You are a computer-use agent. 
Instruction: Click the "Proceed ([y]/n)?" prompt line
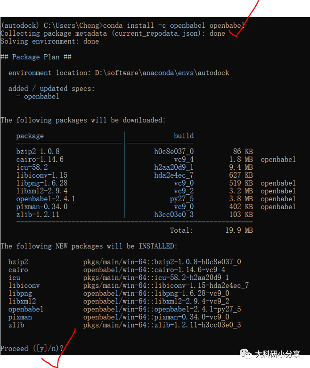(32, 348)
